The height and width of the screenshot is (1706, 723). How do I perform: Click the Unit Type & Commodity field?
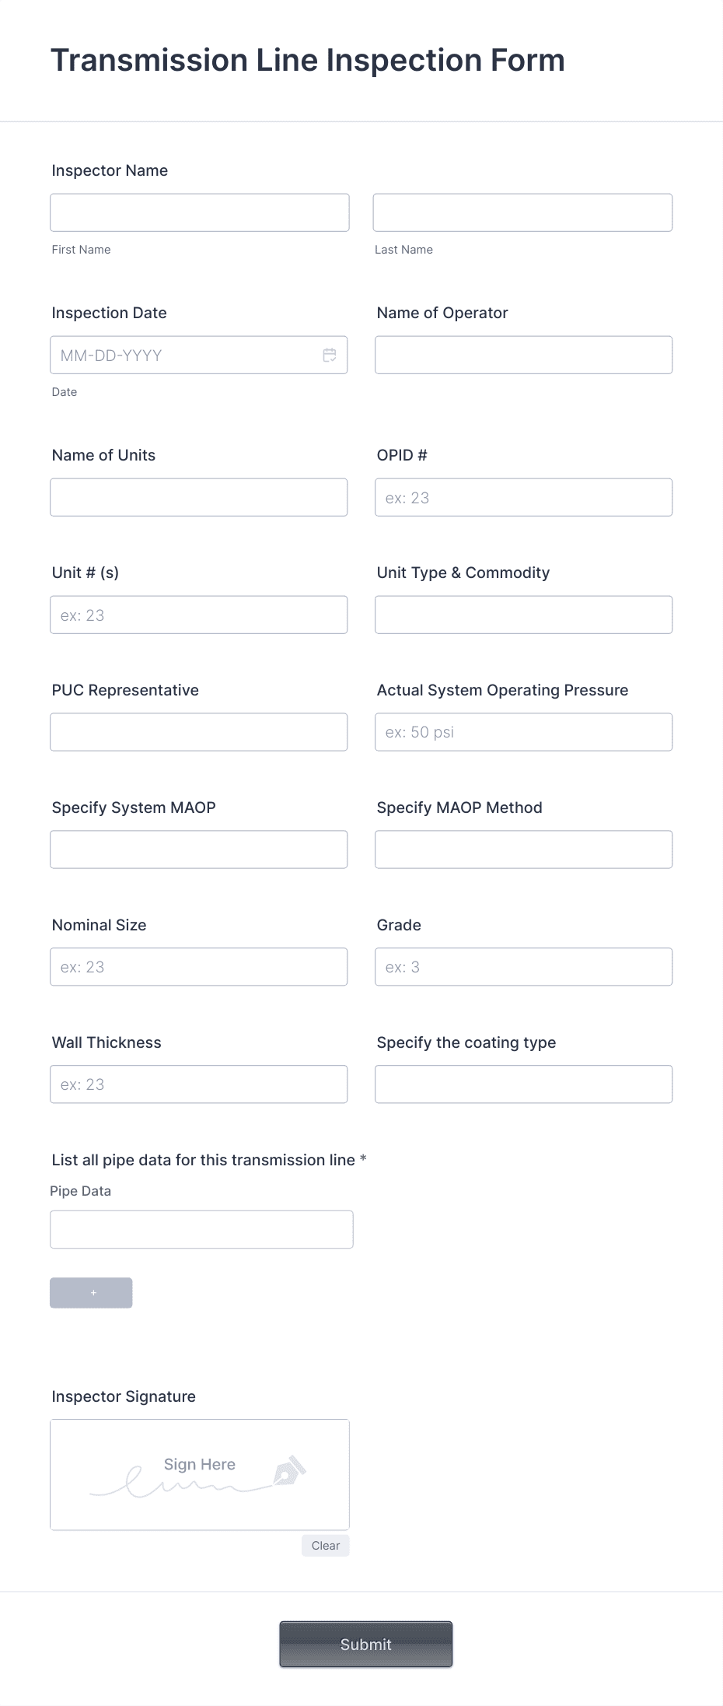522,614
